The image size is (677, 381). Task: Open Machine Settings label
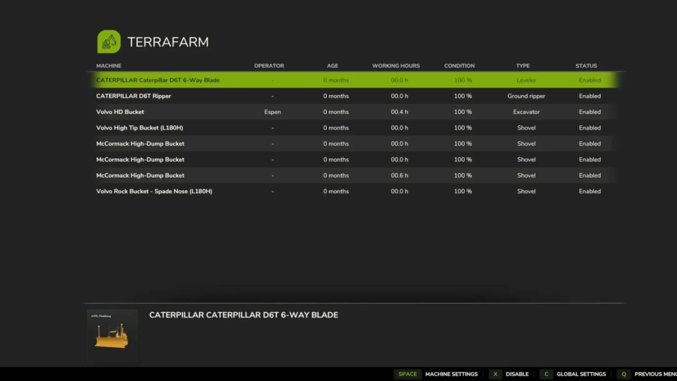click(x=451, y=374)
